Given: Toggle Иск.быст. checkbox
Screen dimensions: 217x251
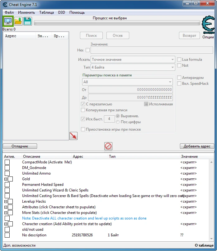Looking at the screenshot, I should 83,119.
